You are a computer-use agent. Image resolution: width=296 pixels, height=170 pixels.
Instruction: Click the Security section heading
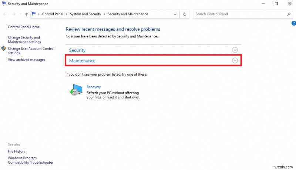click(77, 50)
